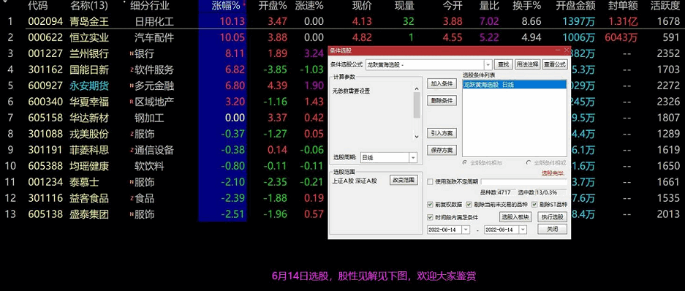
Task: Click the 关闭 button in the dialog
Action: [x=552, y=229]
